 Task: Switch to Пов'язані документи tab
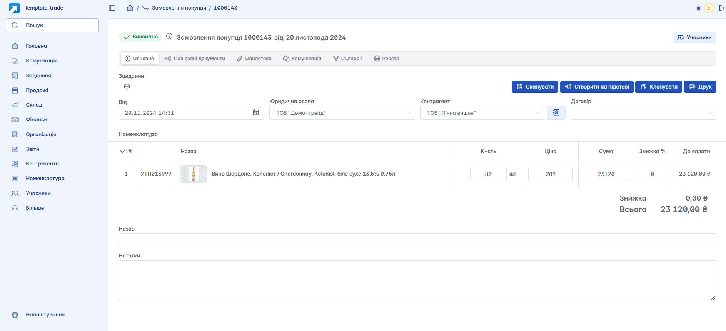(195, 59)
